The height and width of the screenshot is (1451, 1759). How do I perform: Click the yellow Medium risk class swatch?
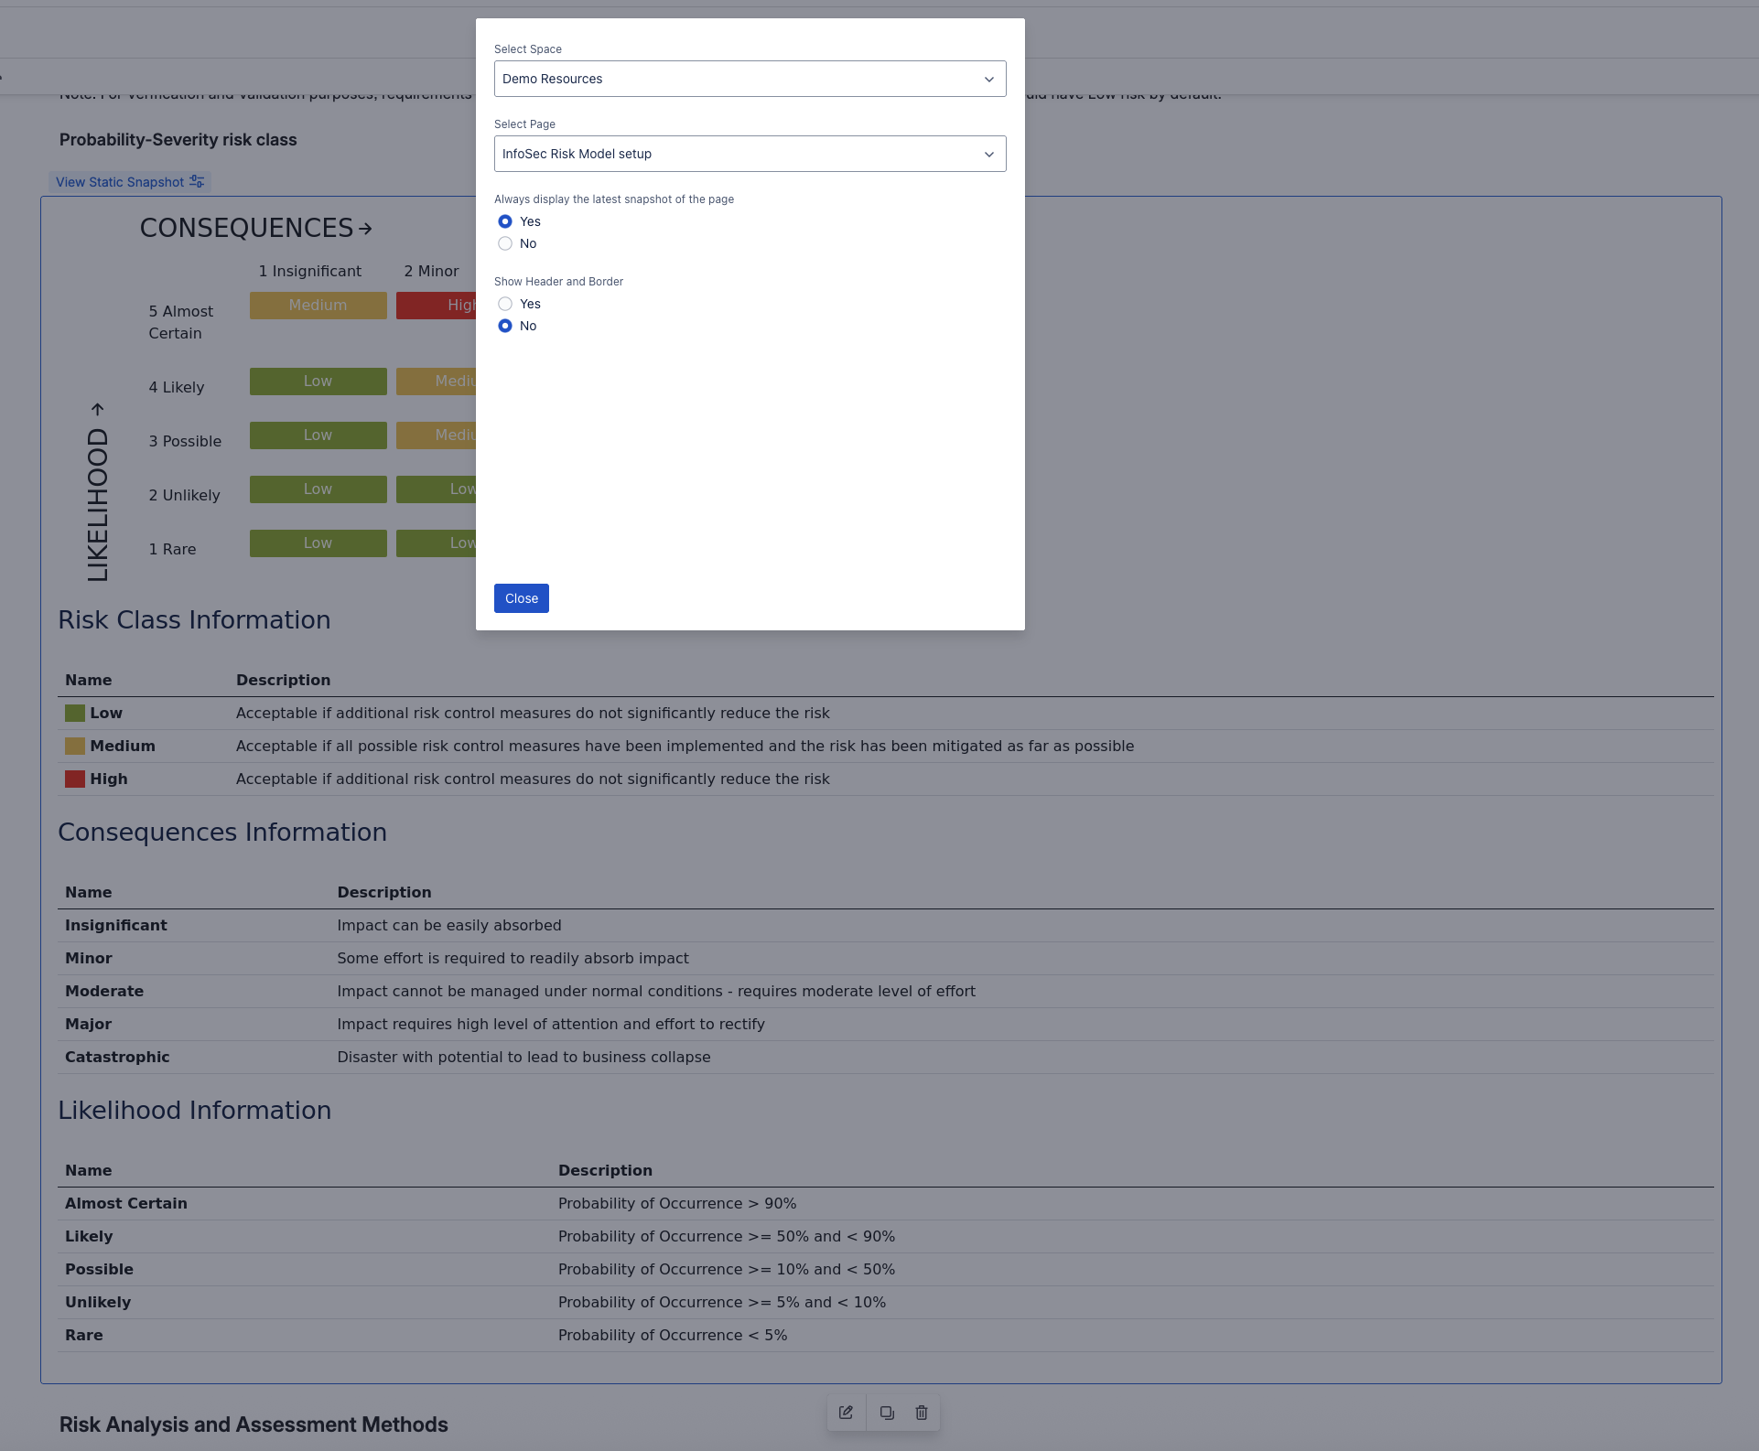tap(75, 746)
